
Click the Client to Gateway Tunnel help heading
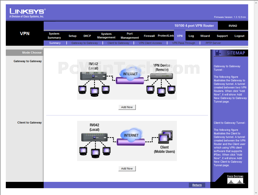coord(230,123)
